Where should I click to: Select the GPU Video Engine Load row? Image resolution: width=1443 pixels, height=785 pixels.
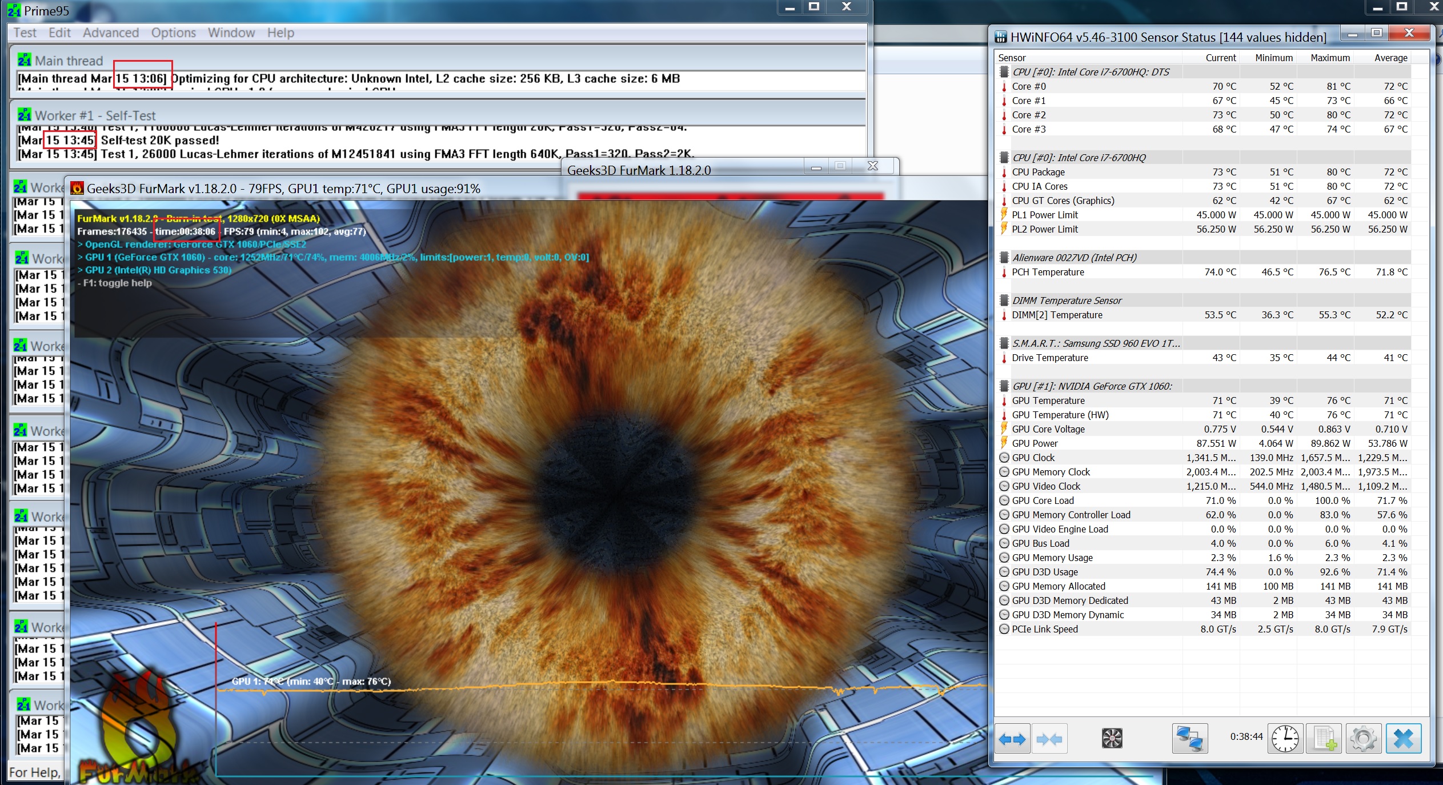tap(1203, 529)
